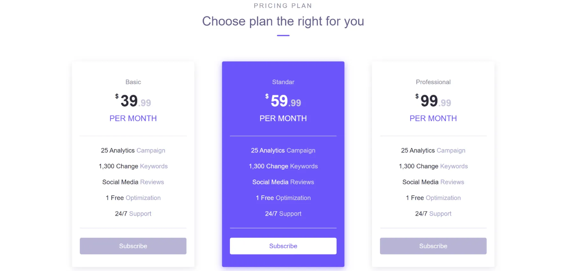Click the PRICING PLAN label

(283, 6)
